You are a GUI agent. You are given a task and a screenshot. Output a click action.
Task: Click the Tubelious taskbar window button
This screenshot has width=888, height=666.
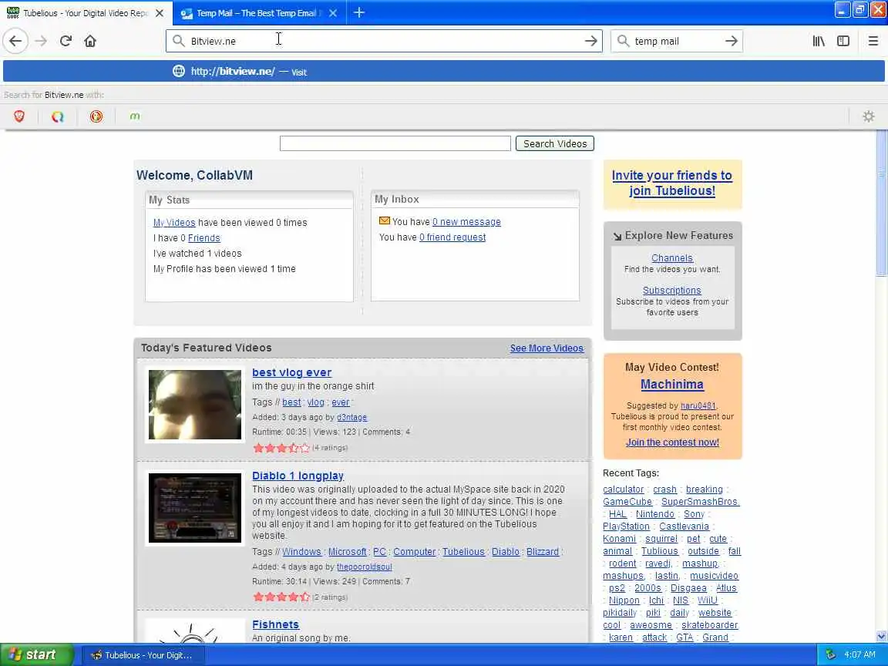pyautogui.click(x=143, y=655)
